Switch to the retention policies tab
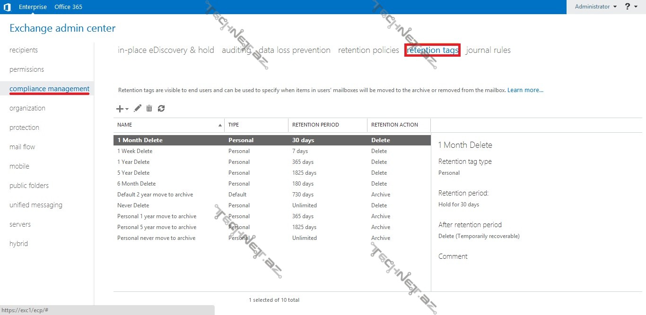The height and width of the screenshot is (315, 646). click(368, 50)
